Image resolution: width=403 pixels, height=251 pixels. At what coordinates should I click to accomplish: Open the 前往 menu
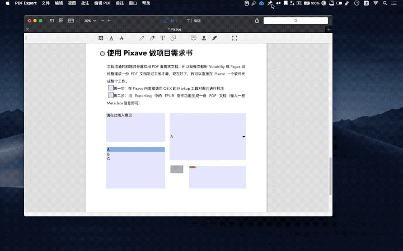[x=120, y=3]
